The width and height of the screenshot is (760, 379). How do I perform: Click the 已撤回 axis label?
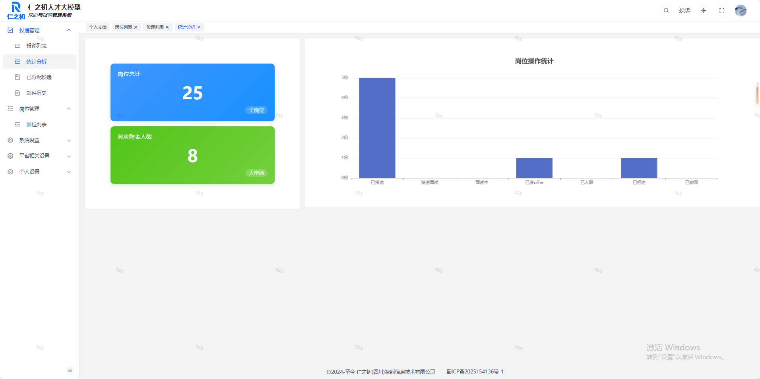tap(692, 182)
